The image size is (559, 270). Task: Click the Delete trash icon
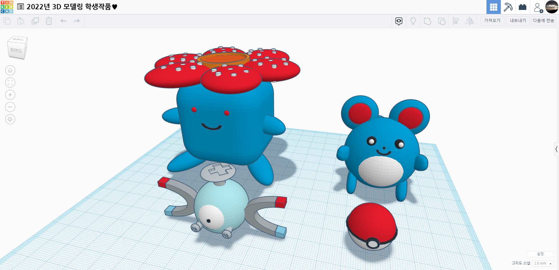pyautogui.click(x=49, y=21)
